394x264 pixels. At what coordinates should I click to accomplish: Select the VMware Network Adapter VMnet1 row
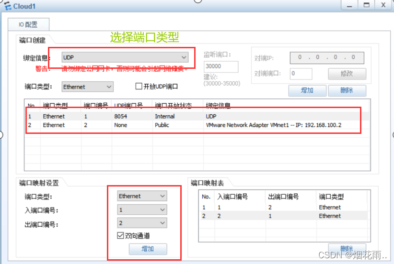(x=197, y=125)
